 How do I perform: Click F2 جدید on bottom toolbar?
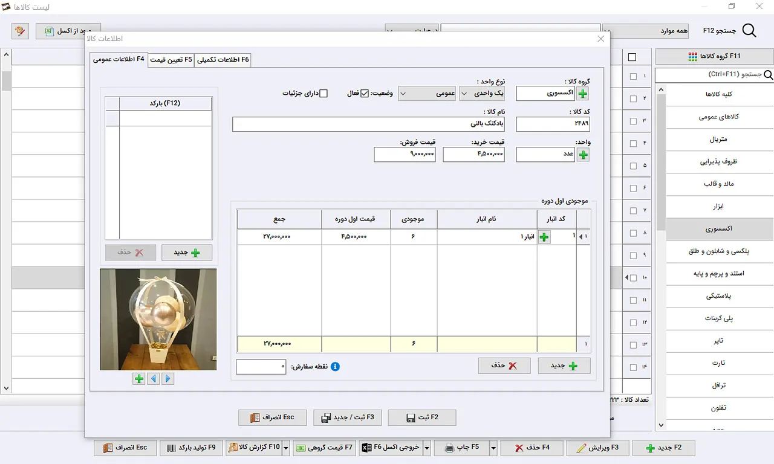coord(663,448)
